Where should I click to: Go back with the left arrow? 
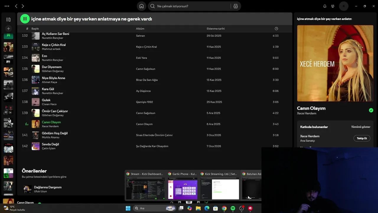click(x=16, y=6)
